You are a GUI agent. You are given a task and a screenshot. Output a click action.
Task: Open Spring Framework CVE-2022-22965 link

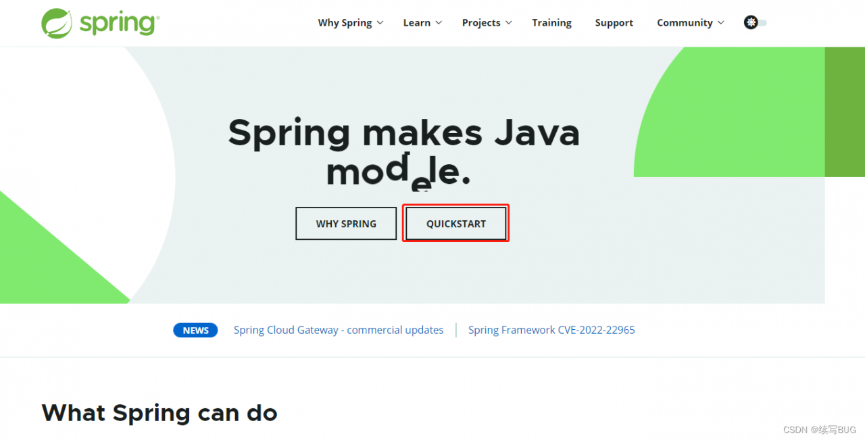coord(551,330)
